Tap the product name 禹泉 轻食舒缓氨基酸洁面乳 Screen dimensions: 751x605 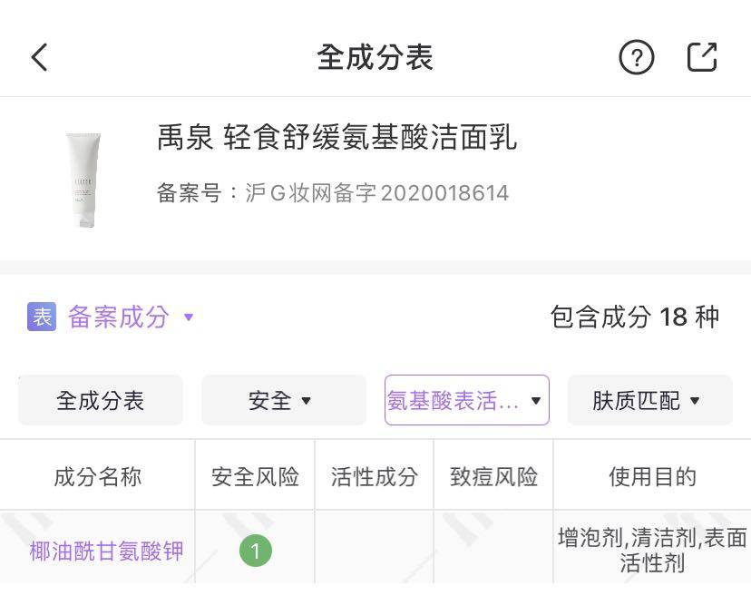coord(336,138)
